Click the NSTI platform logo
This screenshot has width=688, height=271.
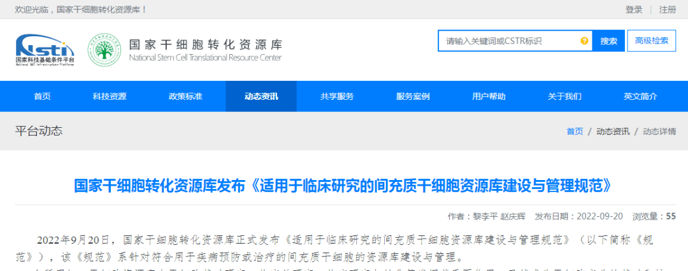tap(45, 48)
